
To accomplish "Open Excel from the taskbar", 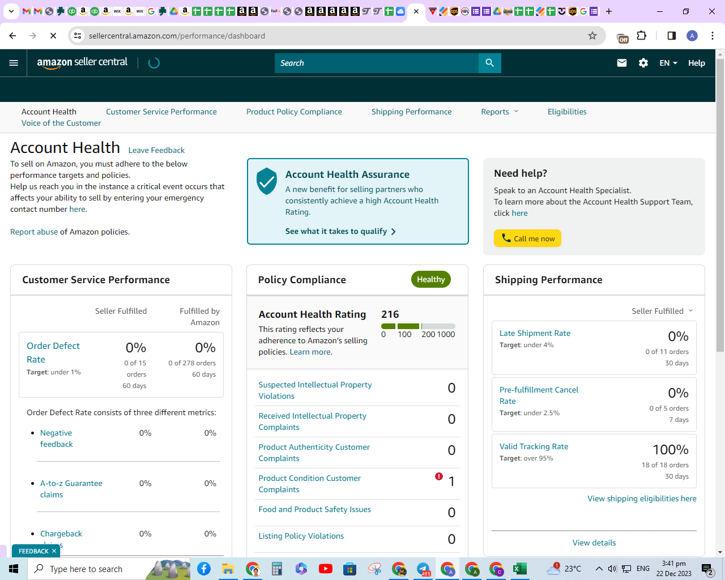I will tap(521, 569).
